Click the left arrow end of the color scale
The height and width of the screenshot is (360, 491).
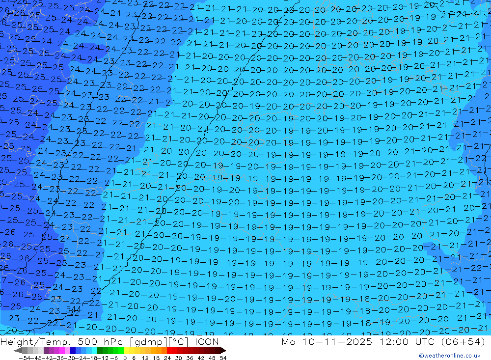click(x=18, y=351)
